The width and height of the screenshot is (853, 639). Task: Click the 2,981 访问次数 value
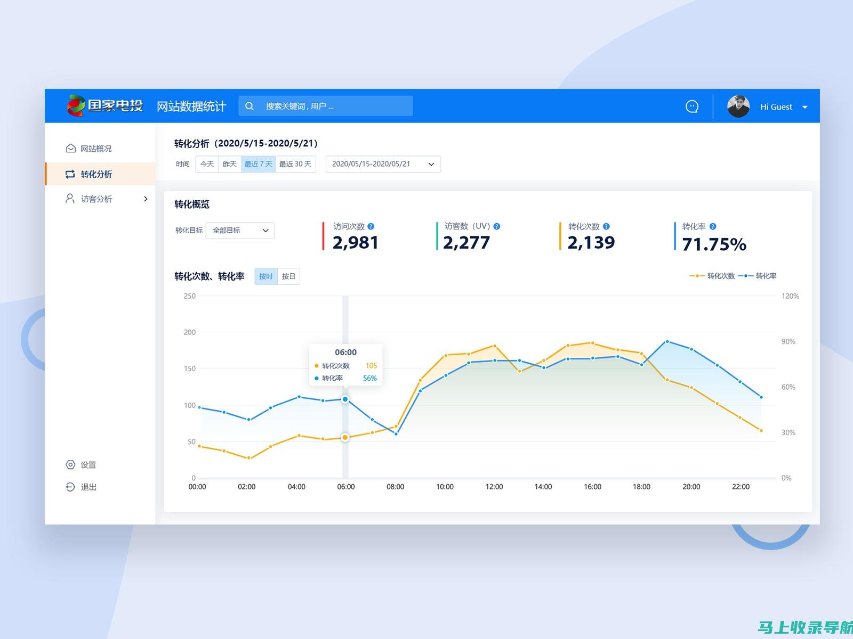click(x=356, y=243)
